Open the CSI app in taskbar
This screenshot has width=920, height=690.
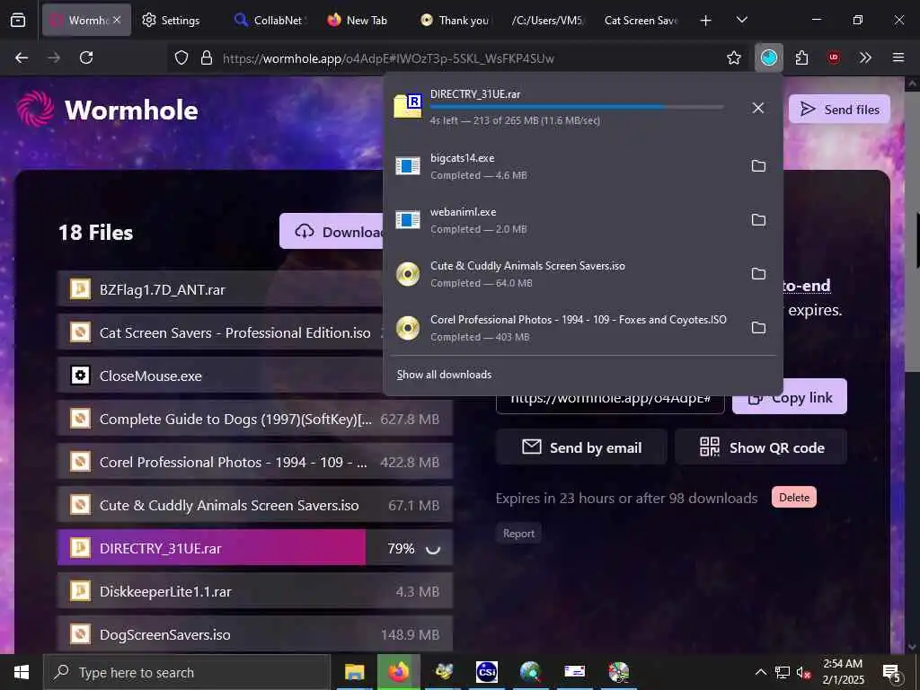pyautogui.click(x=487, y=672)
